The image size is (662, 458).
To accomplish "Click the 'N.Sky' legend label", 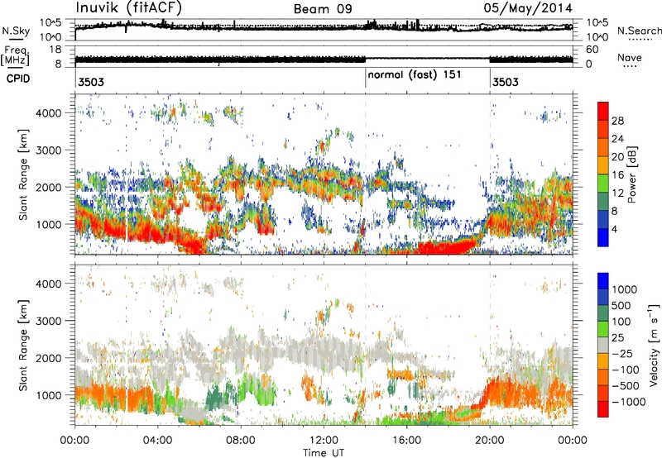I will click(16, 31).
